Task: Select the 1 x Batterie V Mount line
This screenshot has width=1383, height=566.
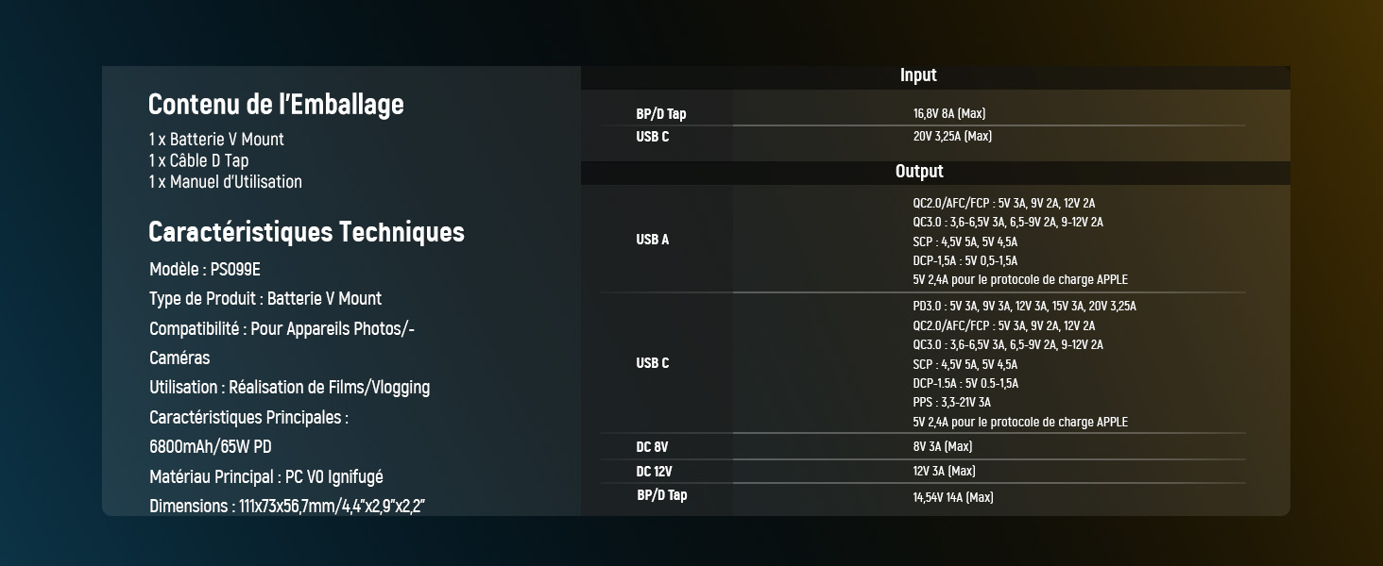Action: coord(216,140)
